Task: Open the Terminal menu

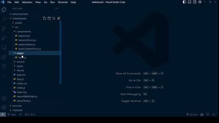Action: 63,2
